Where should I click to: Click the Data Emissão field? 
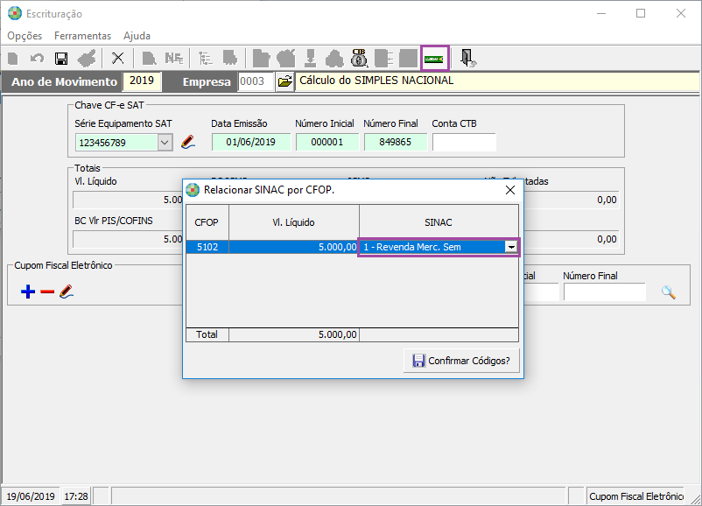click(x=250, y=143)
